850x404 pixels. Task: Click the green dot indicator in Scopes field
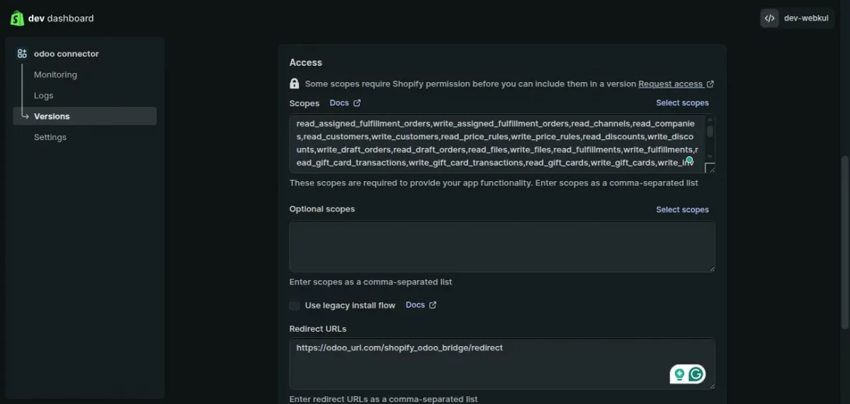[x=689, y=160]
